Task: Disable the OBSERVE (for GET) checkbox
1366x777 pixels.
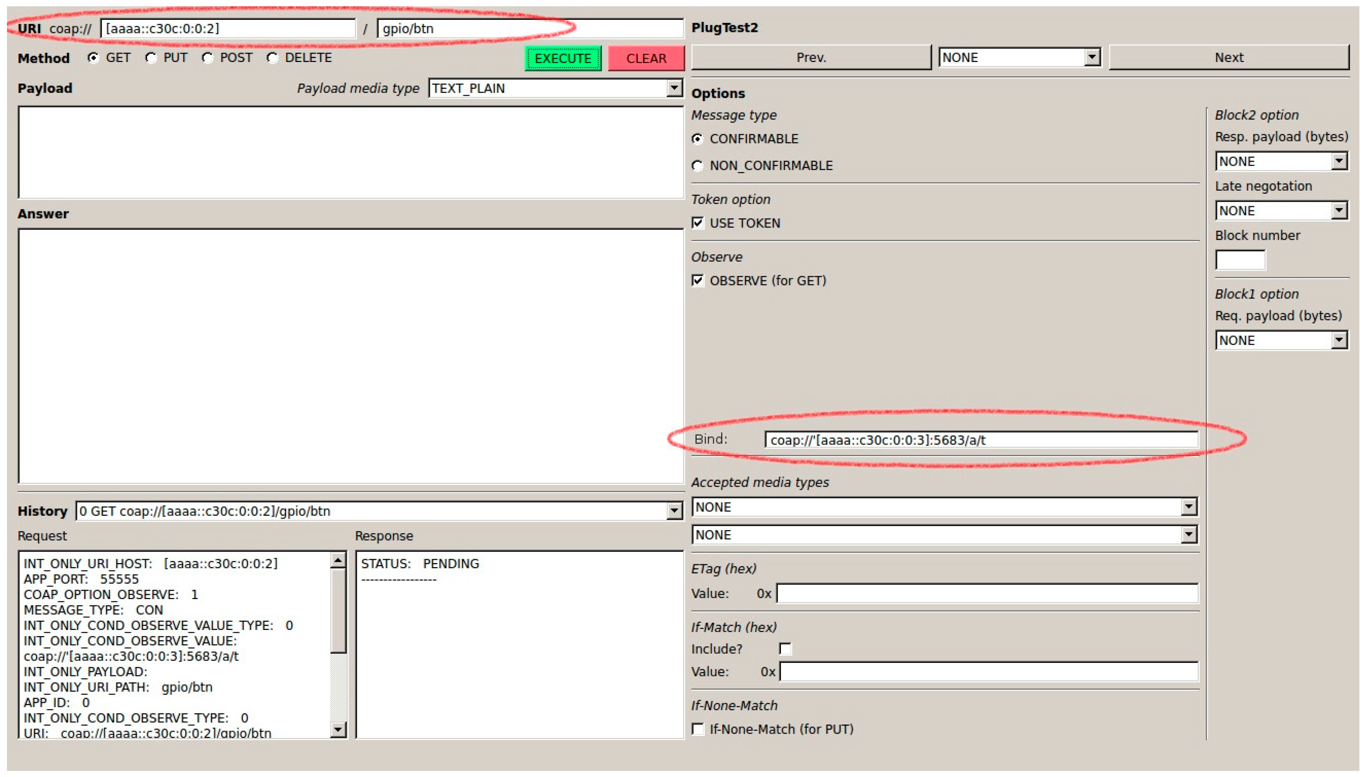Action: click(x=697, y=280)
